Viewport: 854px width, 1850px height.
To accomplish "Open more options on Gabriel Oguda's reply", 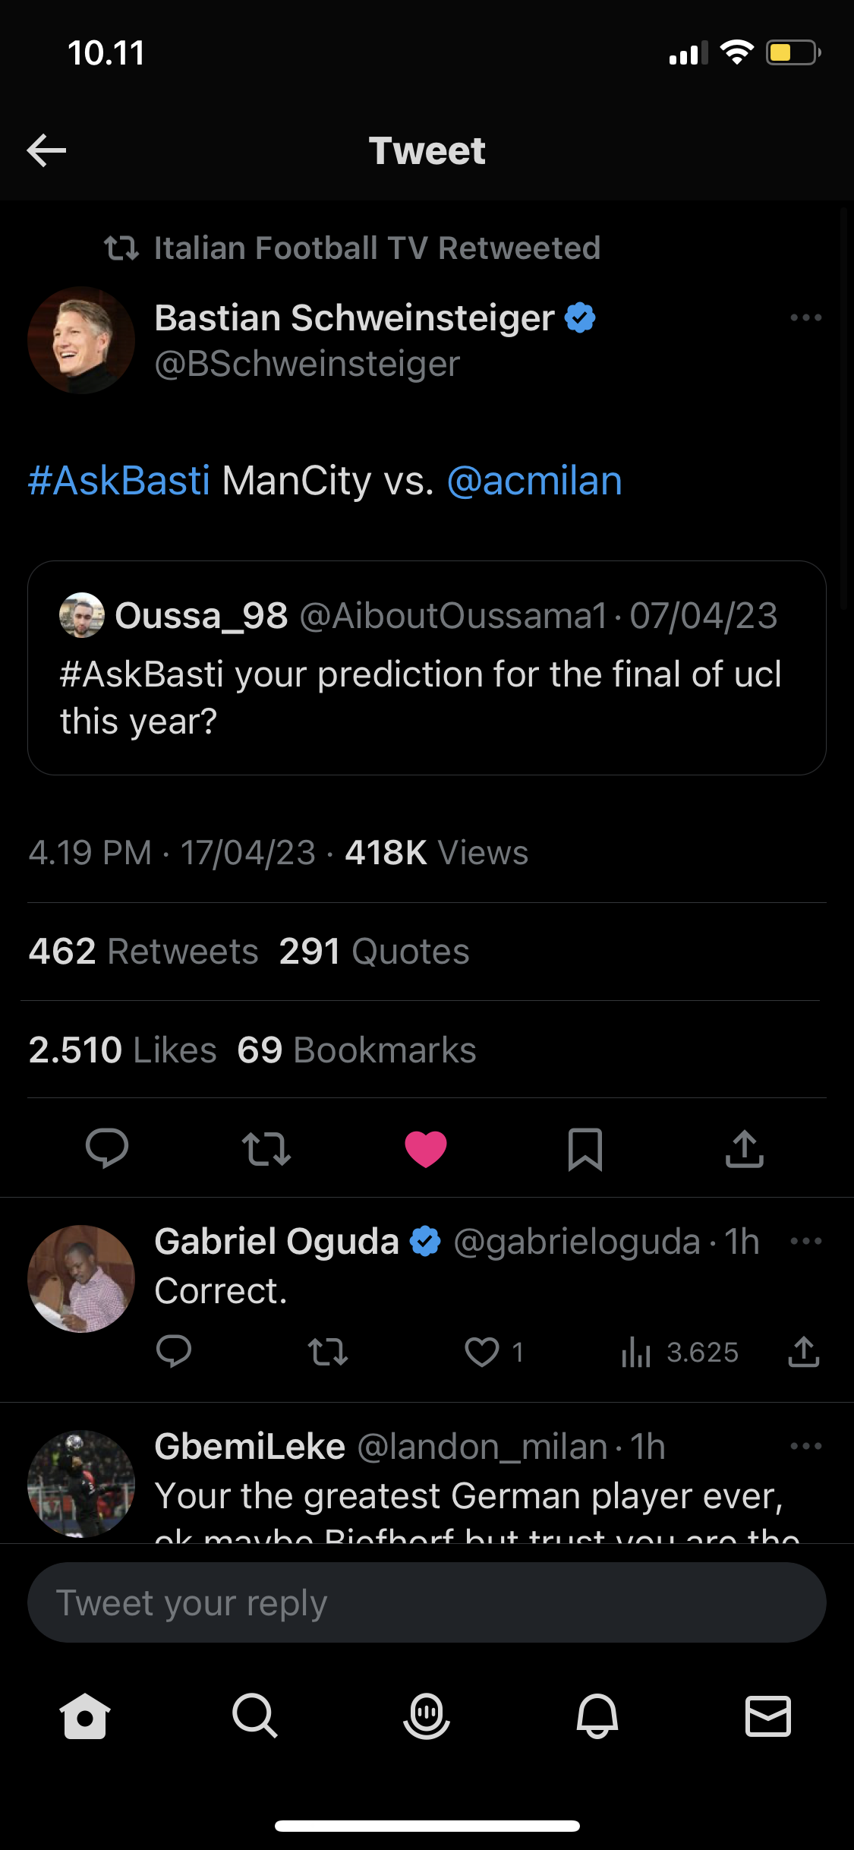I will click(x=805, y=1241).
